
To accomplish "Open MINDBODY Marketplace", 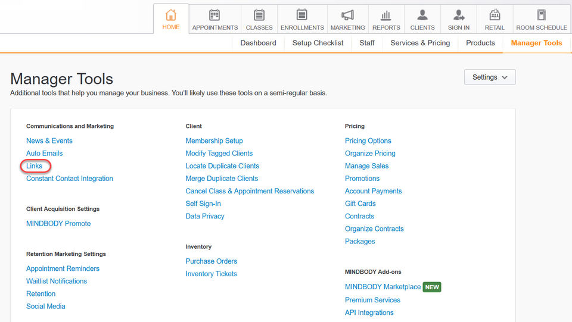I will (x=383, y=287).
